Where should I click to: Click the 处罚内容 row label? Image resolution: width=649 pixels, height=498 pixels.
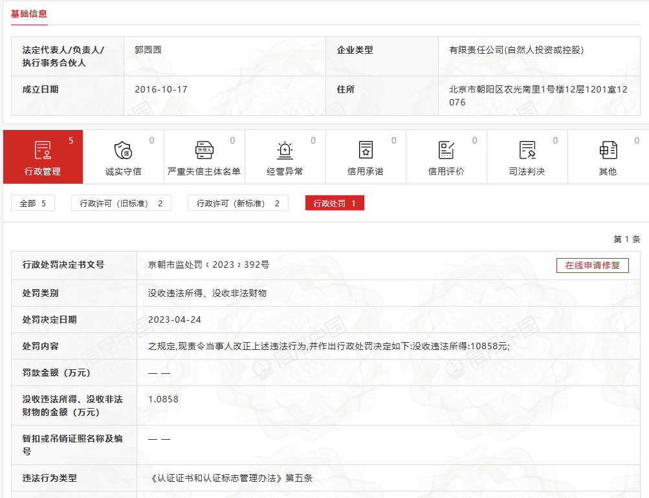(41, 346)
